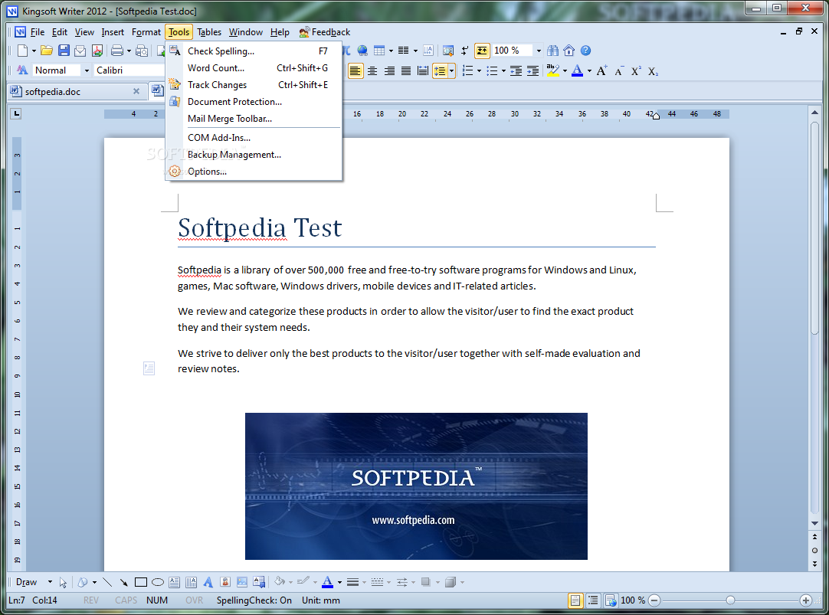Zoom in with the plus button
The height and width of the screenshot is (615, 829).
tap(806, 600)
